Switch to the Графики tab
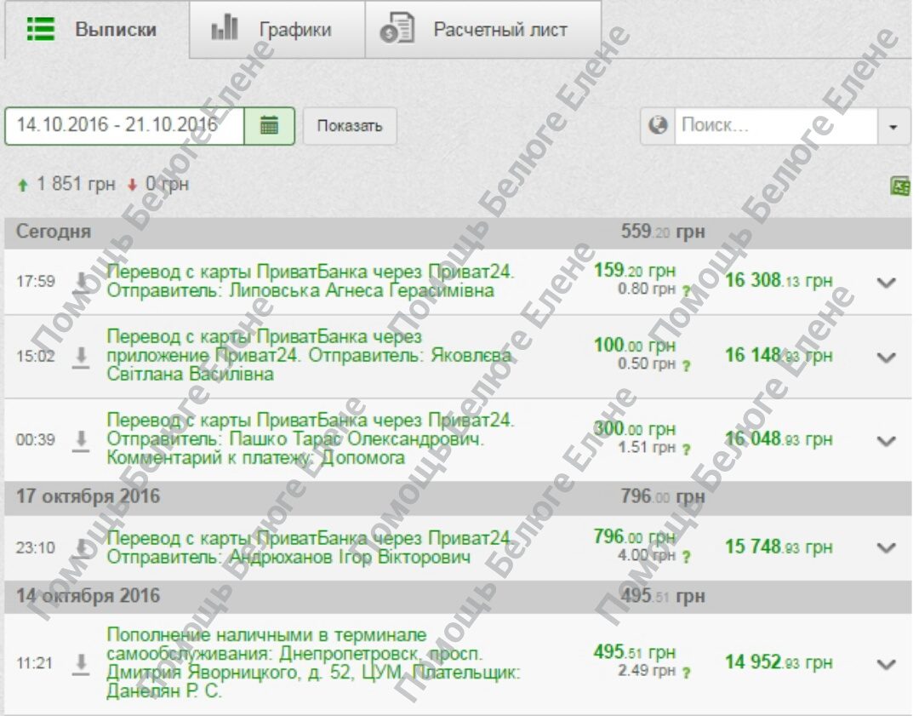This screenshot has height=716, width=919. (x=277, y=29)
